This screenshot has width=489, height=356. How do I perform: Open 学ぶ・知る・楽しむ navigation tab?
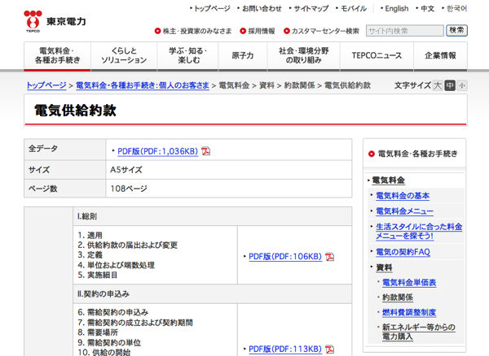[x=187, y=55]
